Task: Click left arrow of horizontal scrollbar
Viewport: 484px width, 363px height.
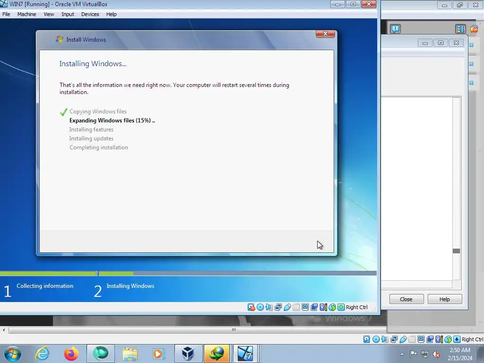Action: pos(4,330)
